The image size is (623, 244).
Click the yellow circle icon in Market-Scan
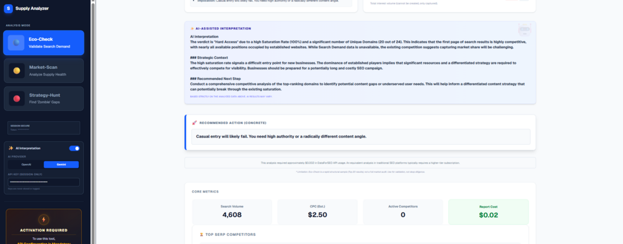[x=17, y=71]
